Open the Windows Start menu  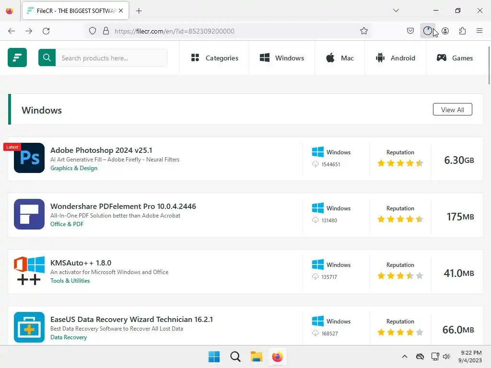(x=214, y=356)
